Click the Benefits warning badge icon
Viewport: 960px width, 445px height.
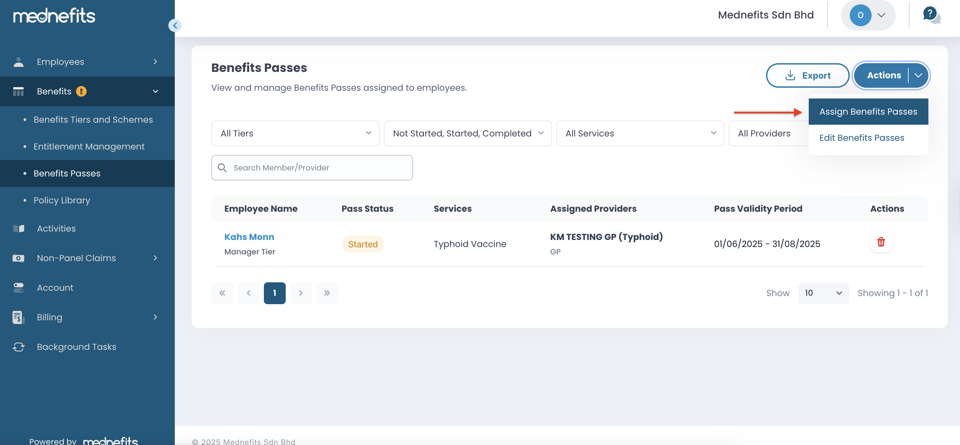(x=81, y=91)
